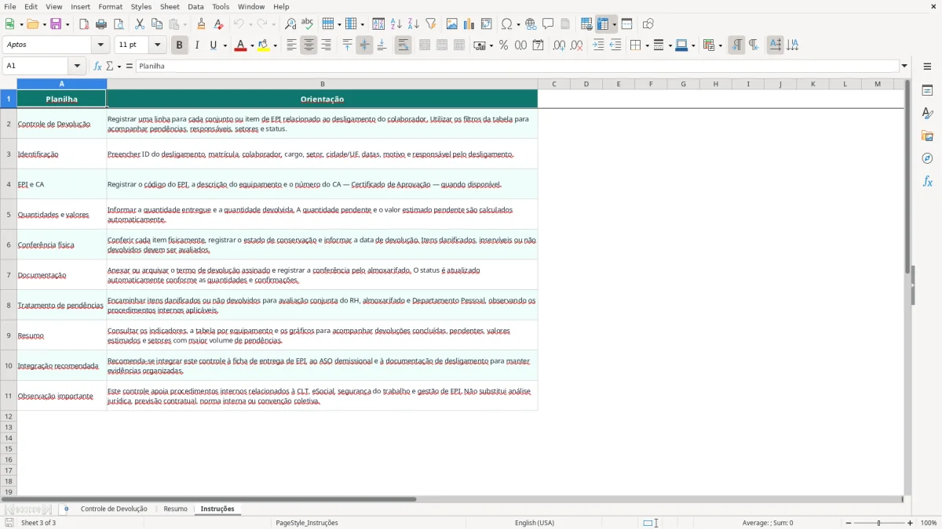The image size is (942, 529).
Task: Click the formula input line
Action: point(517,66)
